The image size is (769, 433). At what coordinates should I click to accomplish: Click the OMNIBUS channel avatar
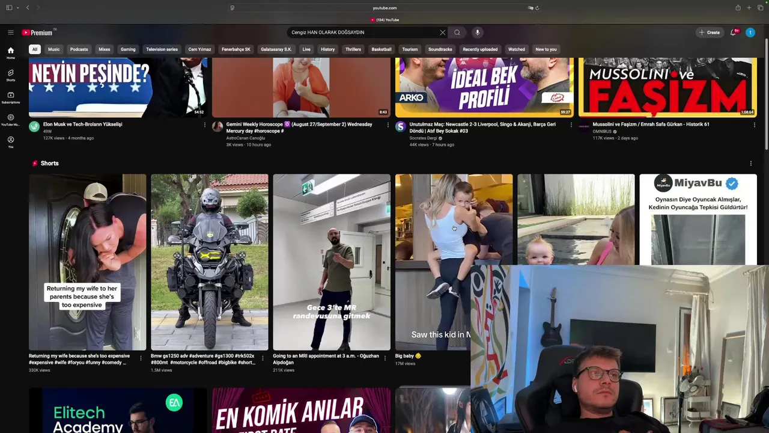click(x=584, y=127)
